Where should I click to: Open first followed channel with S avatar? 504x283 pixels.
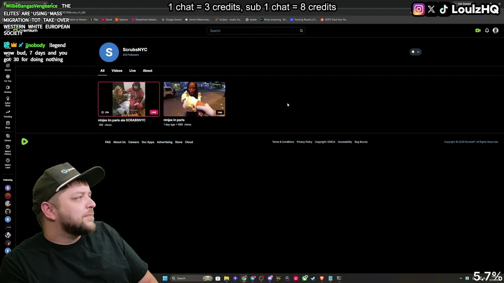coord(7,188)
